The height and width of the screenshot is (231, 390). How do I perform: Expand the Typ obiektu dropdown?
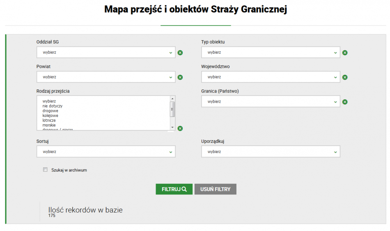[271, 53]
